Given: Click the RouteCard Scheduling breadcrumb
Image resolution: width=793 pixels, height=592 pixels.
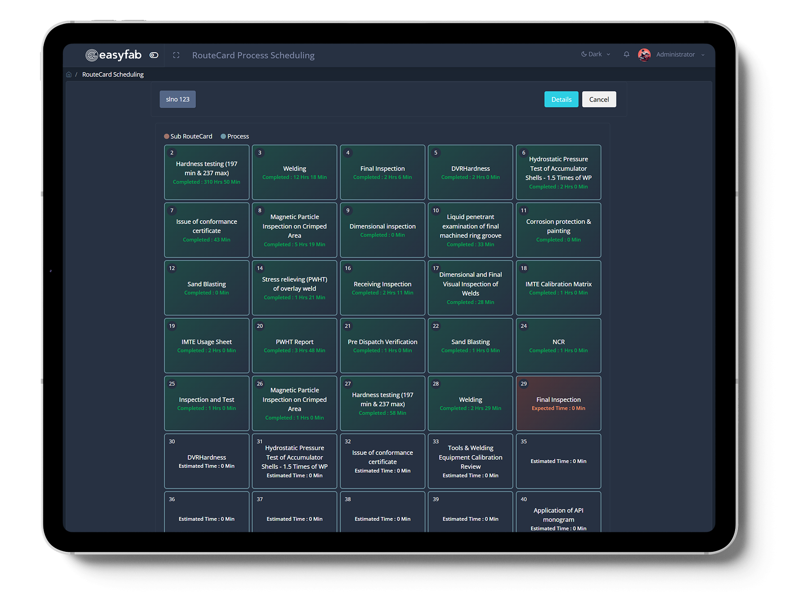Looking at the screenshot, I should pos(113,74).
